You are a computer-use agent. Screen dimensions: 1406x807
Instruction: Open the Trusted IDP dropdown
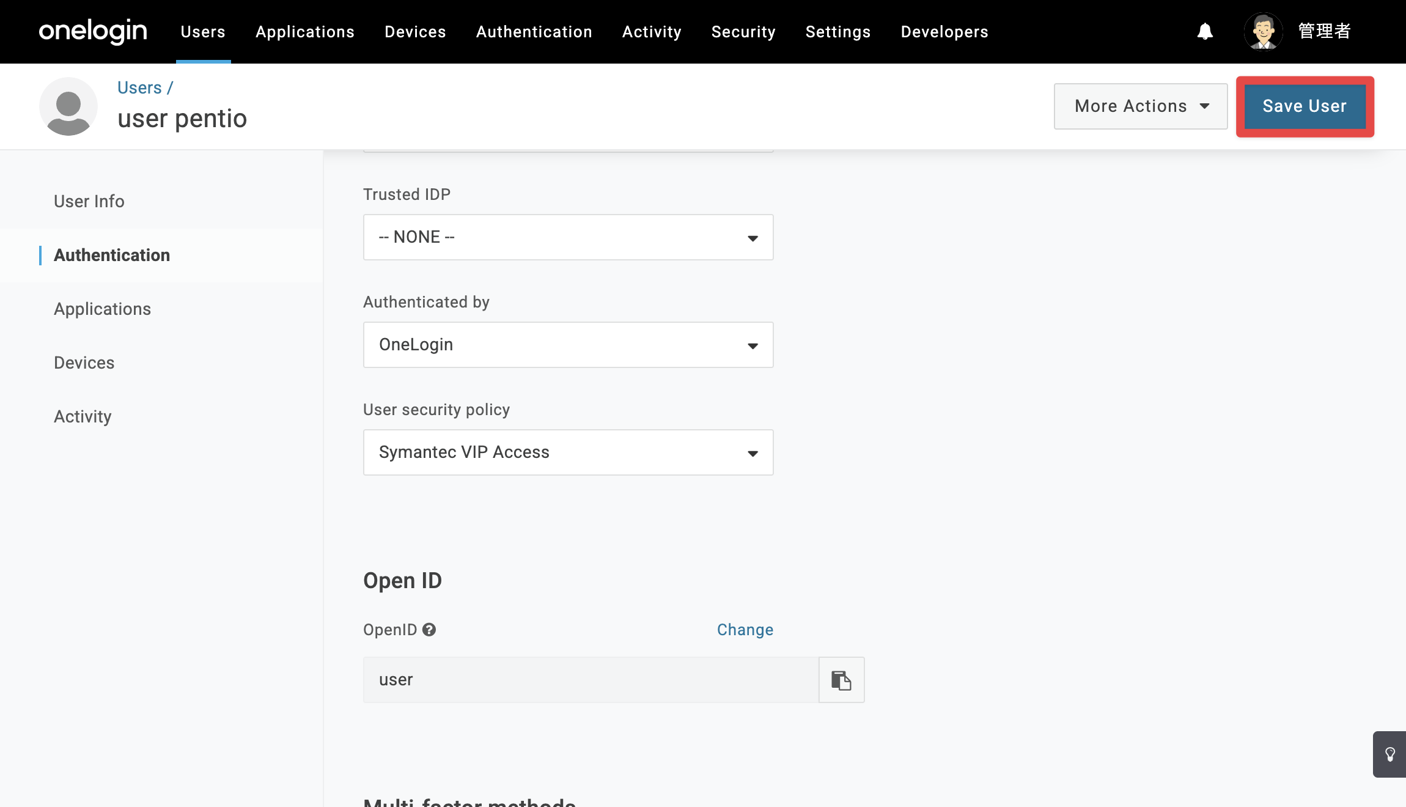click(569, 237)
